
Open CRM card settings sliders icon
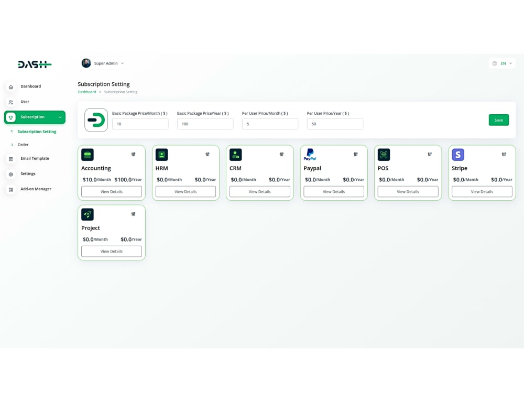click(x=281, y=154)
